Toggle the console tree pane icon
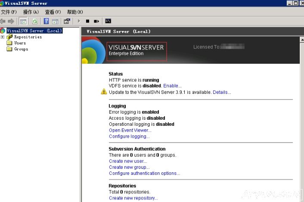The image size is (304, 202). pyautogui.click(x=23, y=22)
